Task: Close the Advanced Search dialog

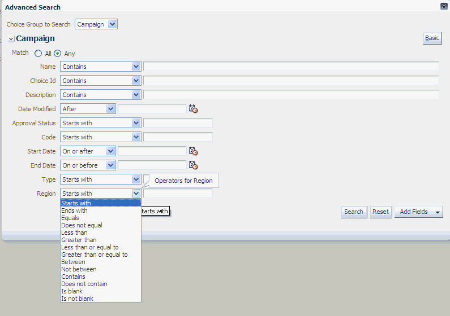Action: tap(444, 6)
